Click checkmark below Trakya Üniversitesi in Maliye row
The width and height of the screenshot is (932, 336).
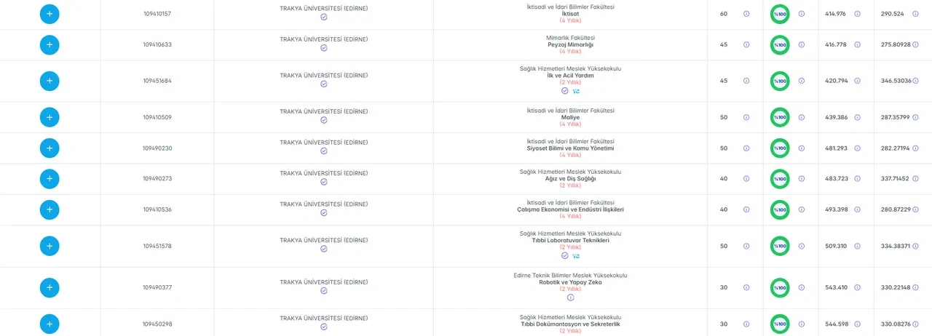[324, 120]
